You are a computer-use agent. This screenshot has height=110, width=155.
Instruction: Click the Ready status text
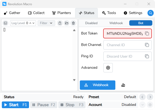coord(78,97)
